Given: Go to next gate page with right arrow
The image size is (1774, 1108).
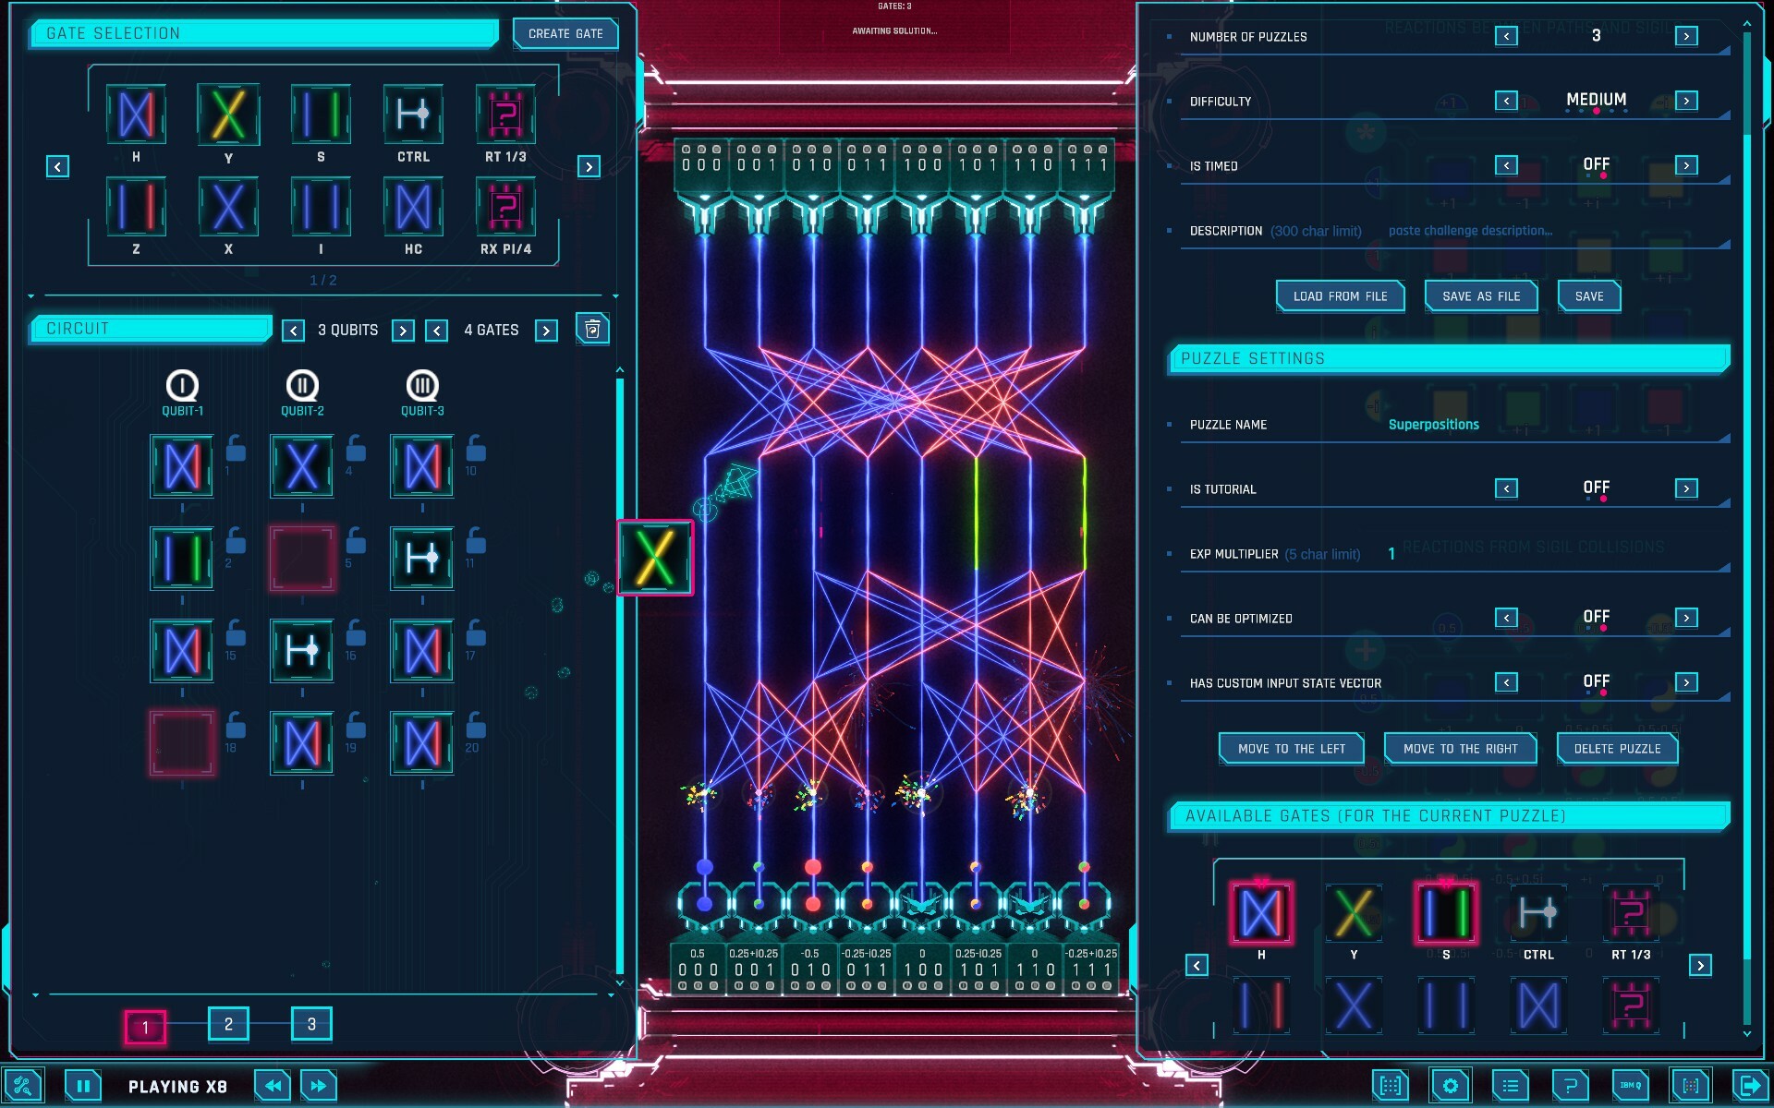Looking at the screenshot, I should [589, 166].
